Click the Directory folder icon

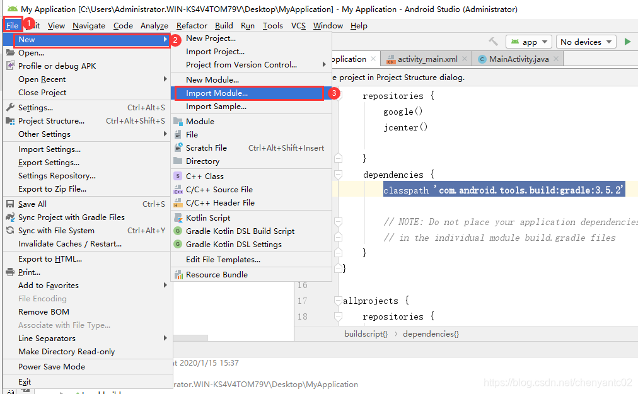click(178, 161)
